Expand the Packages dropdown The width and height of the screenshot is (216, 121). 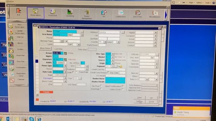click(x=65, y=78)
